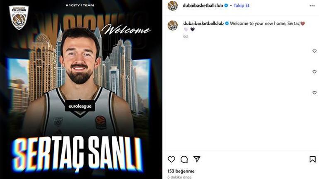Open the three-dot more options menu
Screen dimensions: 319x179
[312, 6]
